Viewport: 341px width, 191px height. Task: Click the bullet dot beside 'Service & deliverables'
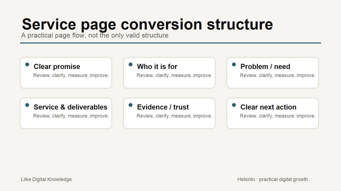(x=27, y=105)
